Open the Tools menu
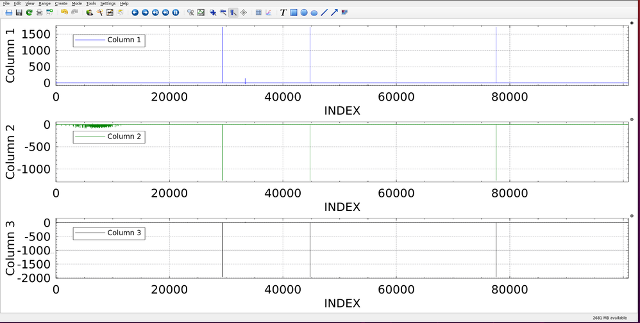Image resolution: width=640 pixels, height=323 pixels. [x=91, y=3]
